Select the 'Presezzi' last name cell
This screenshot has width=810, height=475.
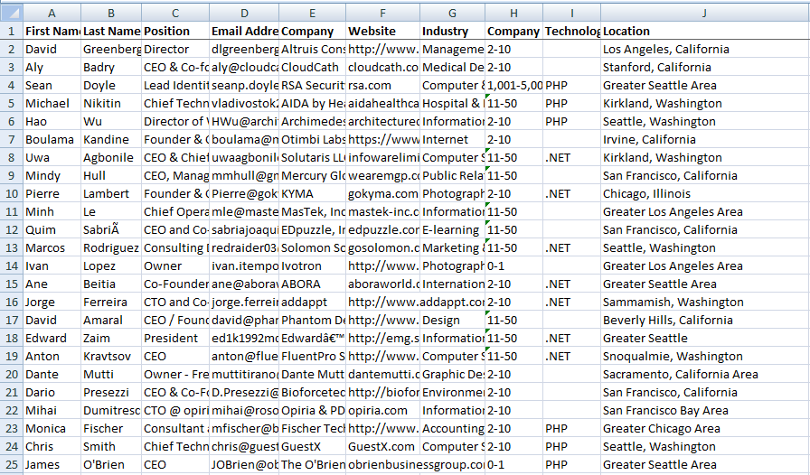point(111,393)
